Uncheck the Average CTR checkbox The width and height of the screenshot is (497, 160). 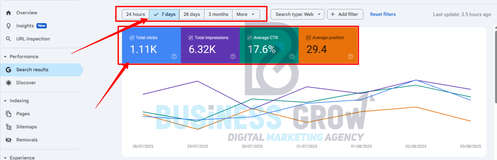coord(250,38)
